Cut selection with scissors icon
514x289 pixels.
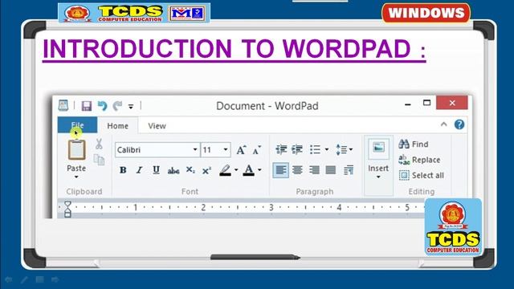99,144
